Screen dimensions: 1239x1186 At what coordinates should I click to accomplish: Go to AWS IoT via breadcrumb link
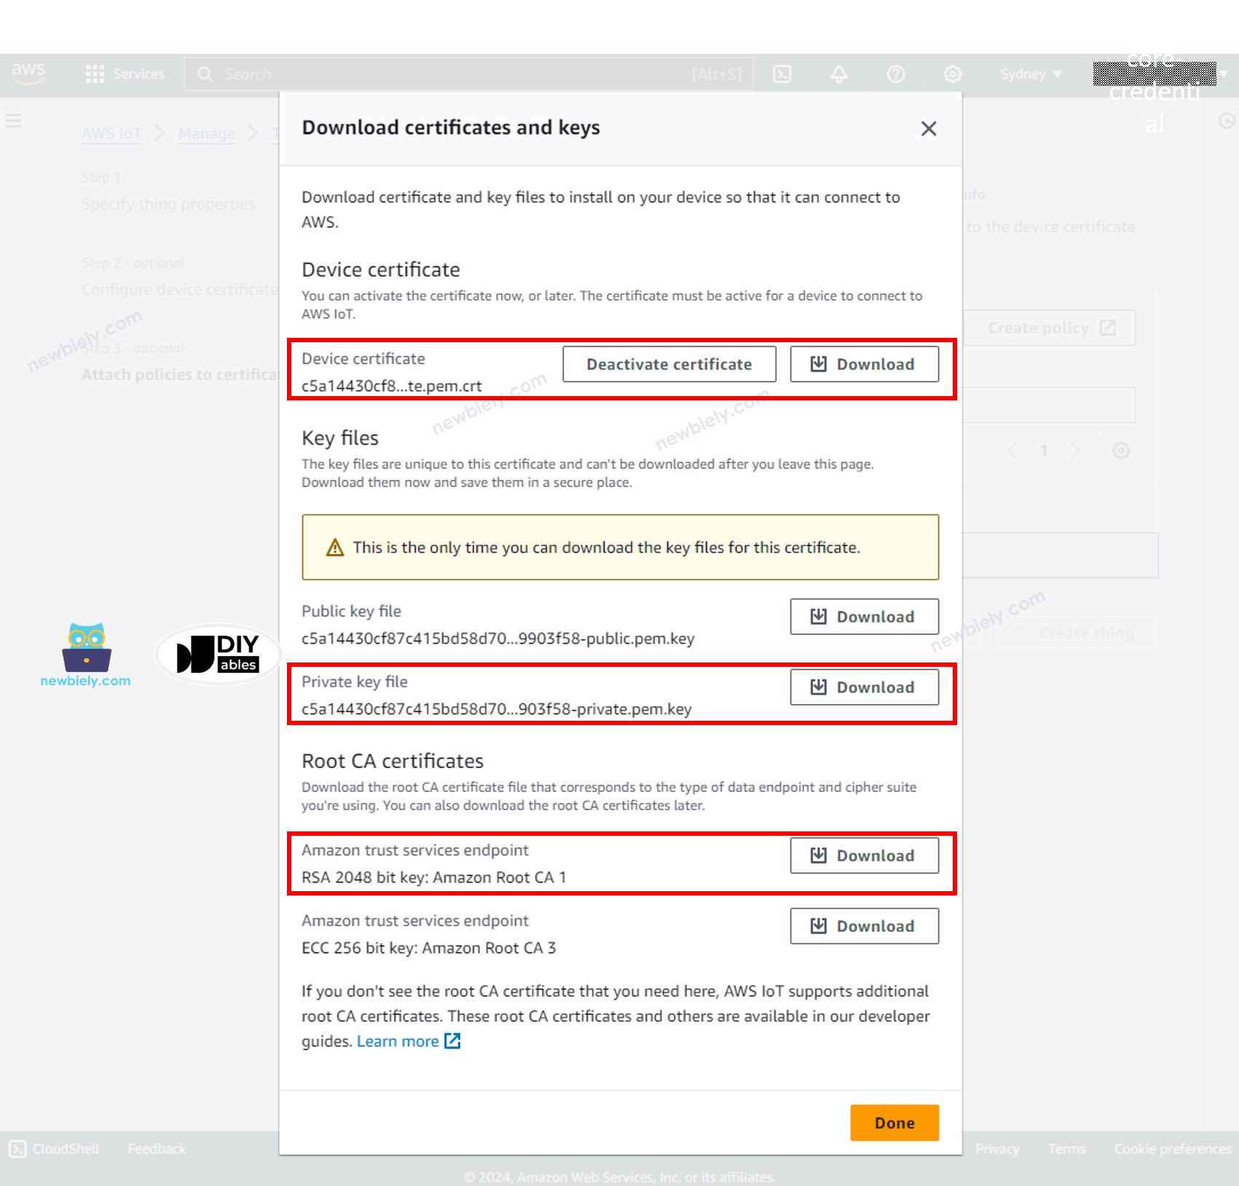pyautogui.click(x=111, y=133)
